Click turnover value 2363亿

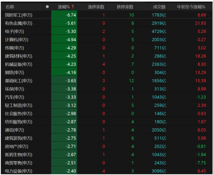[159, 64]
